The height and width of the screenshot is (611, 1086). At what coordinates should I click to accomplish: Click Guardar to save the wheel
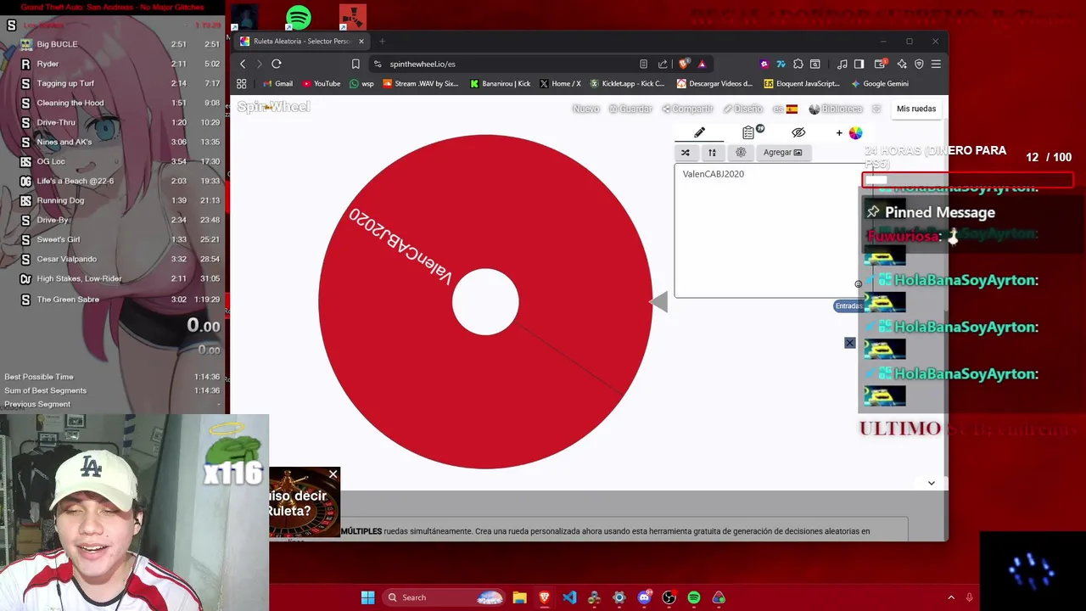point(630,109)
